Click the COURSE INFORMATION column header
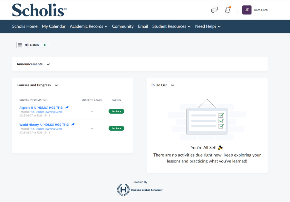 pos(33,100)
